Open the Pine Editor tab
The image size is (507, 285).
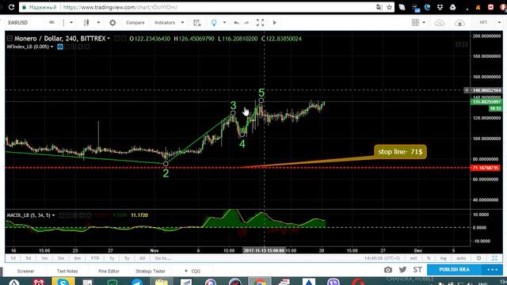(x=109, y=271)
